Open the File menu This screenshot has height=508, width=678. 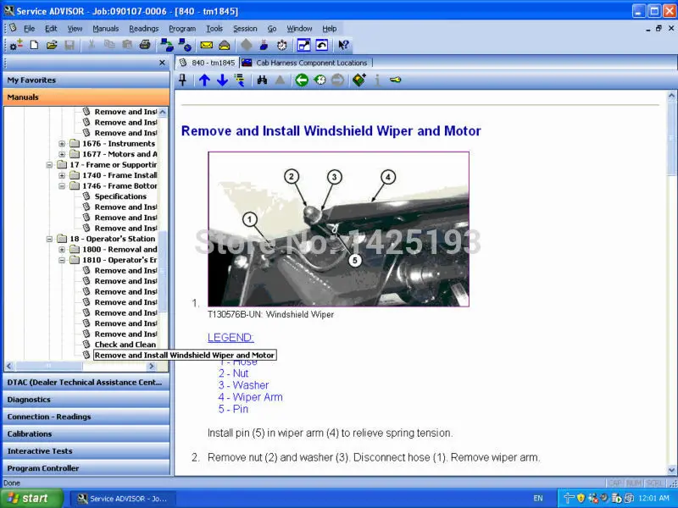(x=30, y=29)
